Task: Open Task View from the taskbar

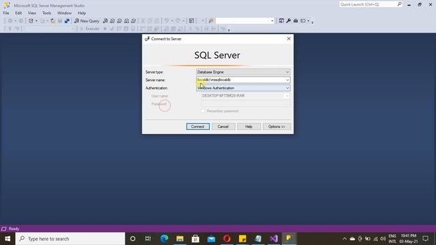Action: [148, 239]
